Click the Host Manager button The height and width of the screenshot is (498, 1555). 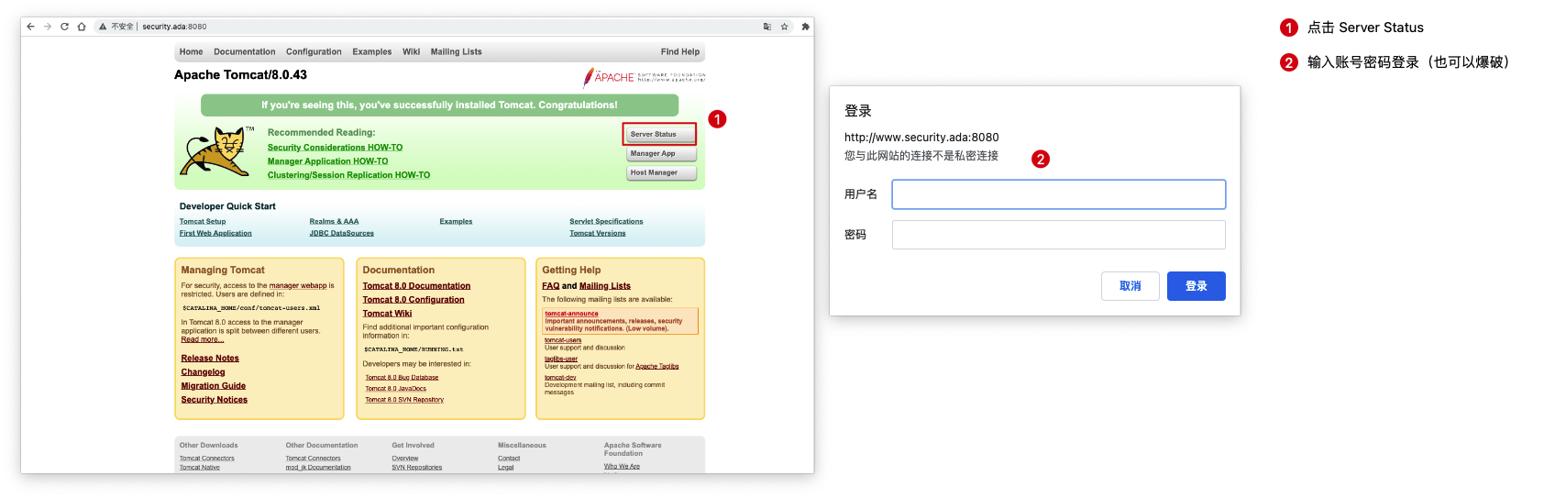click(x=662, y=172)
